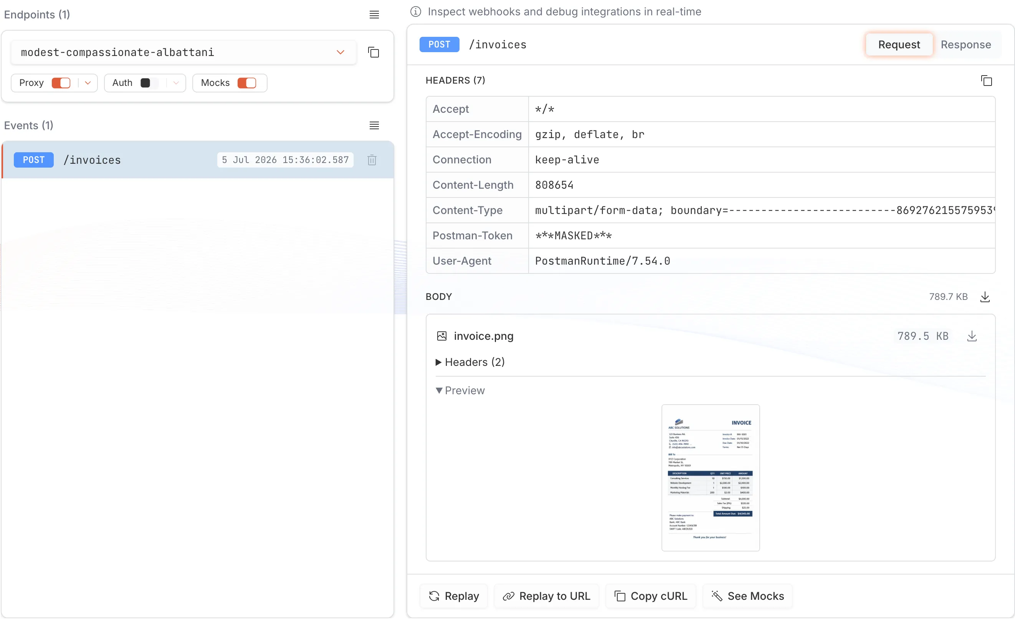Image resolution: width=1015 pixels, height=619 pixels.
Task: Click the info icon next to Inspect webhooks
Action: (x=416, y=12)
